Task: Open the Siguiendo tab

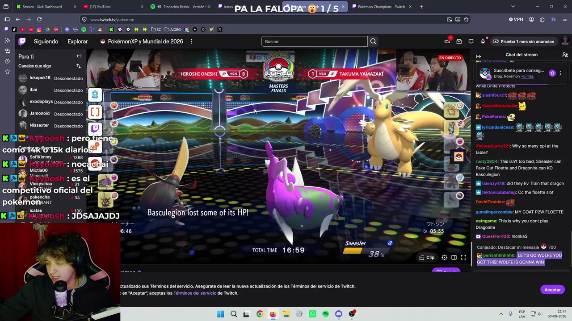Action: (x=46, y=41)
